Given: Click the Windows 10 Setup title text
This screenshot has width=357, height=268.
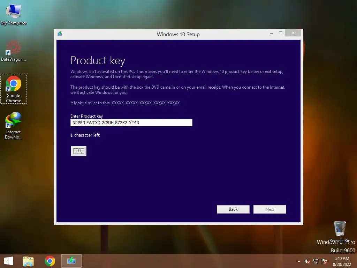Looking at the screenshot, I should click(178, 35).
